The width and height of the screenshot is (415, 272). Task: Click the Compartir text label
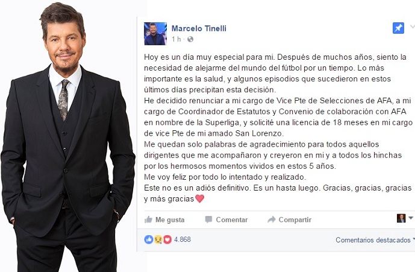tap(295, 220)
